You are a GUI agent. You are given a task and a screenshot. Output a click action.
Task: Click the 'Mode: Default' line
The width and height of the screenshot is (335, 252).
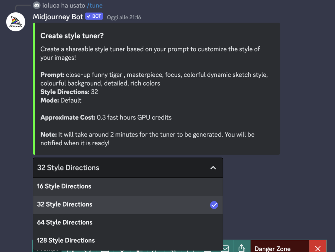[x=61, y=101]
